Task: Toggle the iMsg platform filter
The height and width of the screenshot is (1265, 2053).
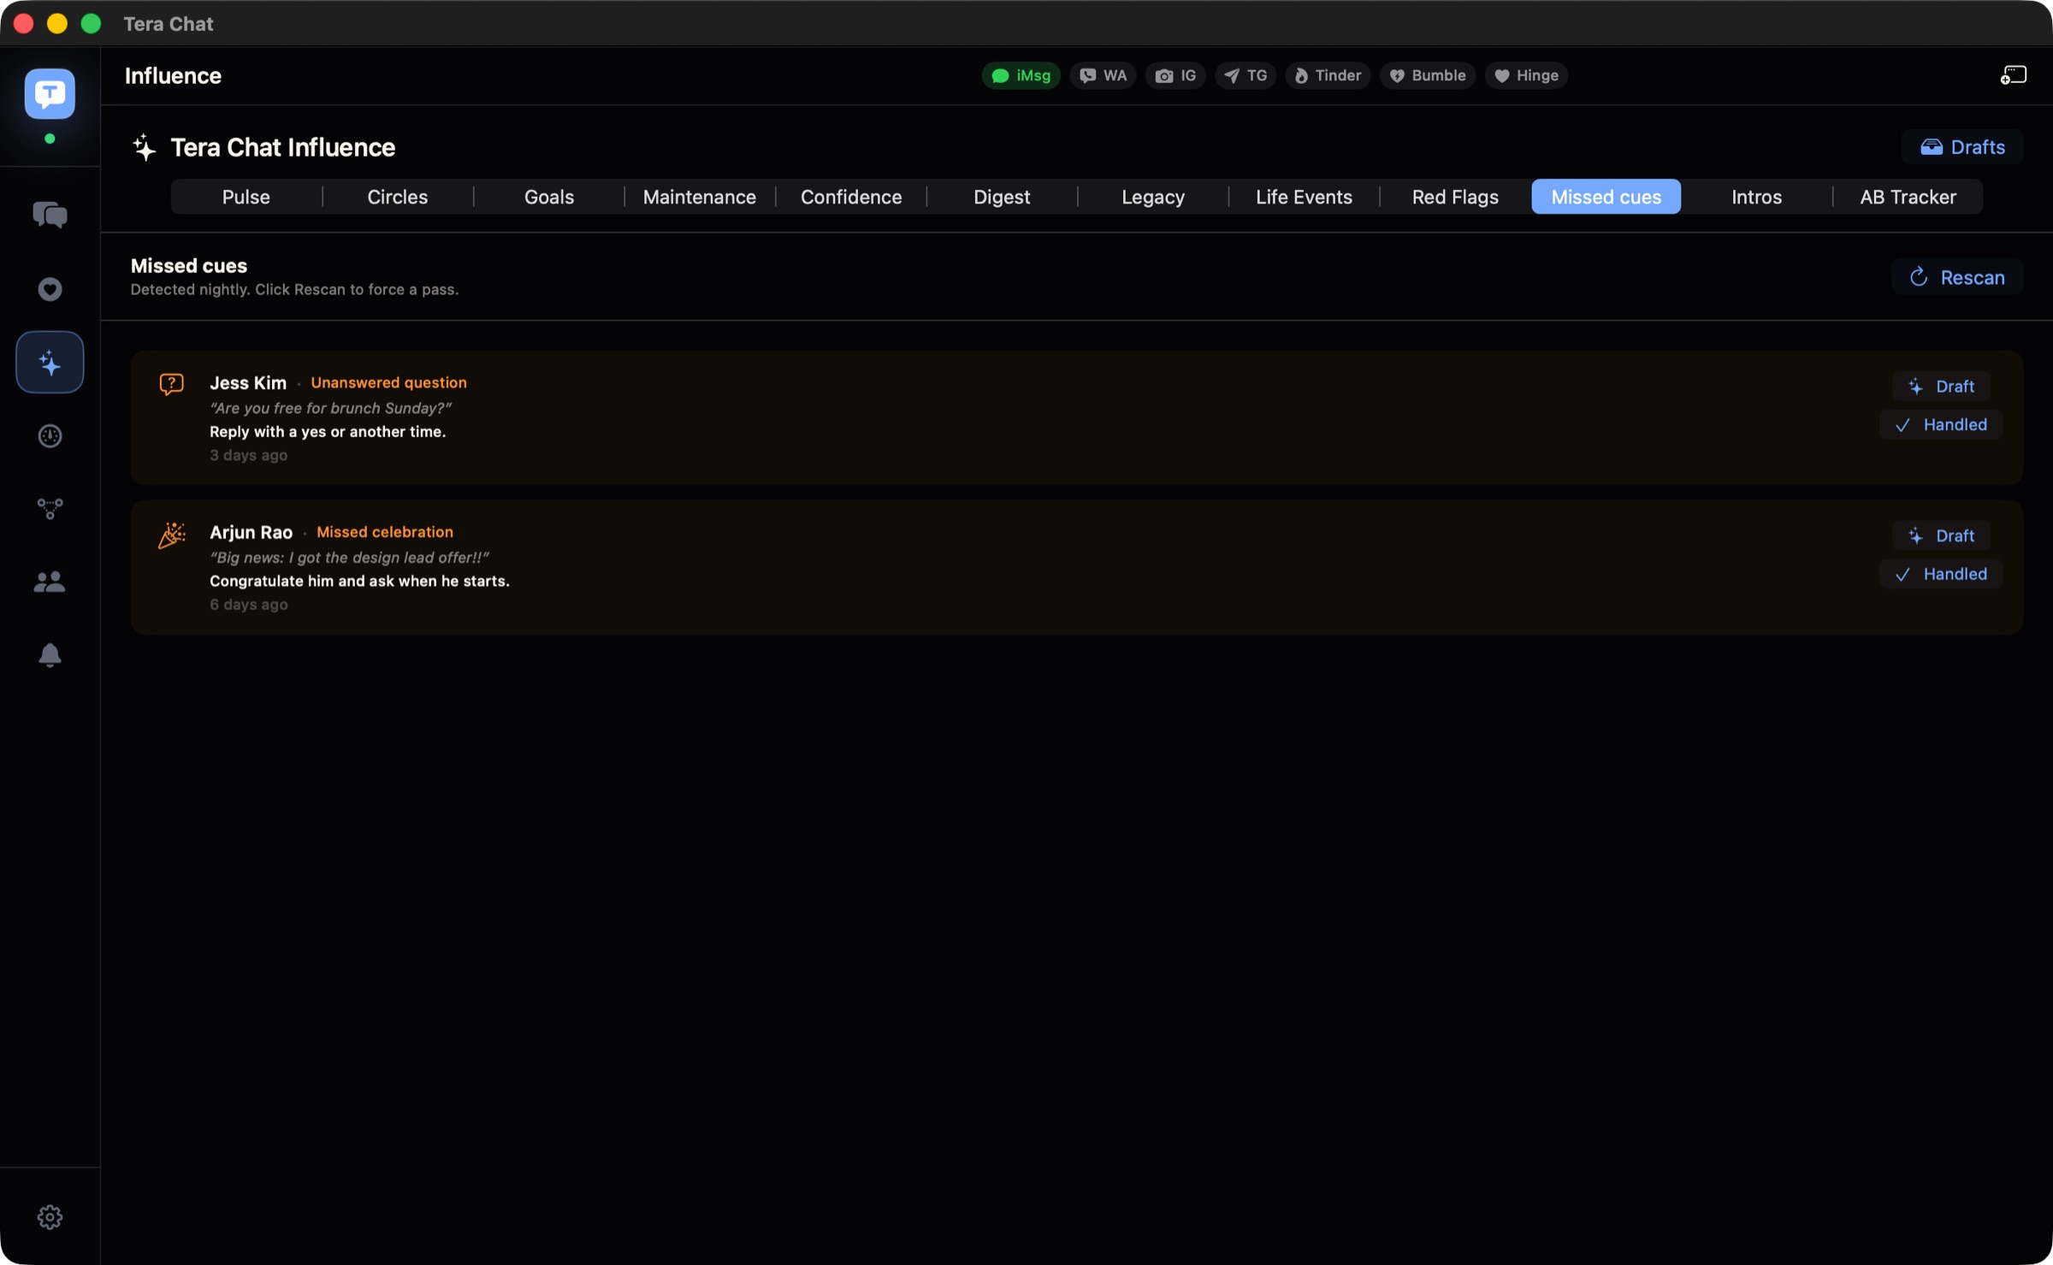Action: [x=1021, y=75]
